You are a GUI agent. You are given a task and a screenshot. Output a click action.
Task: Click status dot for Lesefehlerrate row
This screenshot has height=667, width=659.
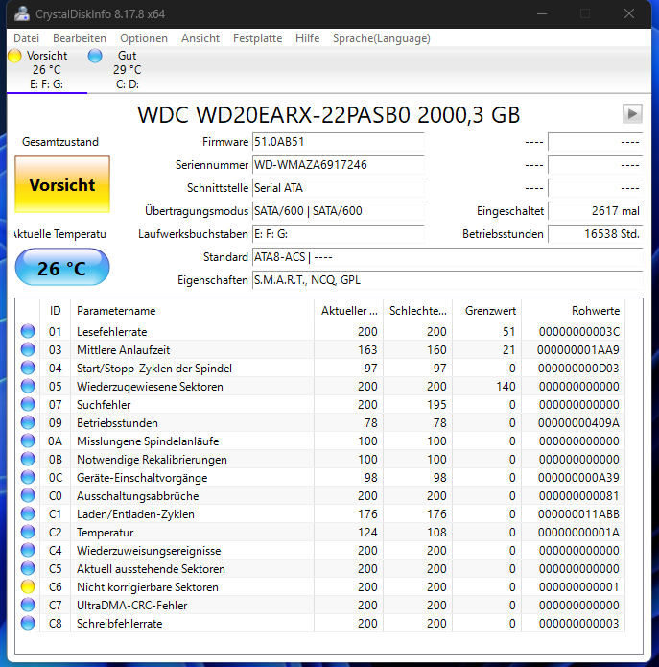pyautogui.click(x=28, y=331)
